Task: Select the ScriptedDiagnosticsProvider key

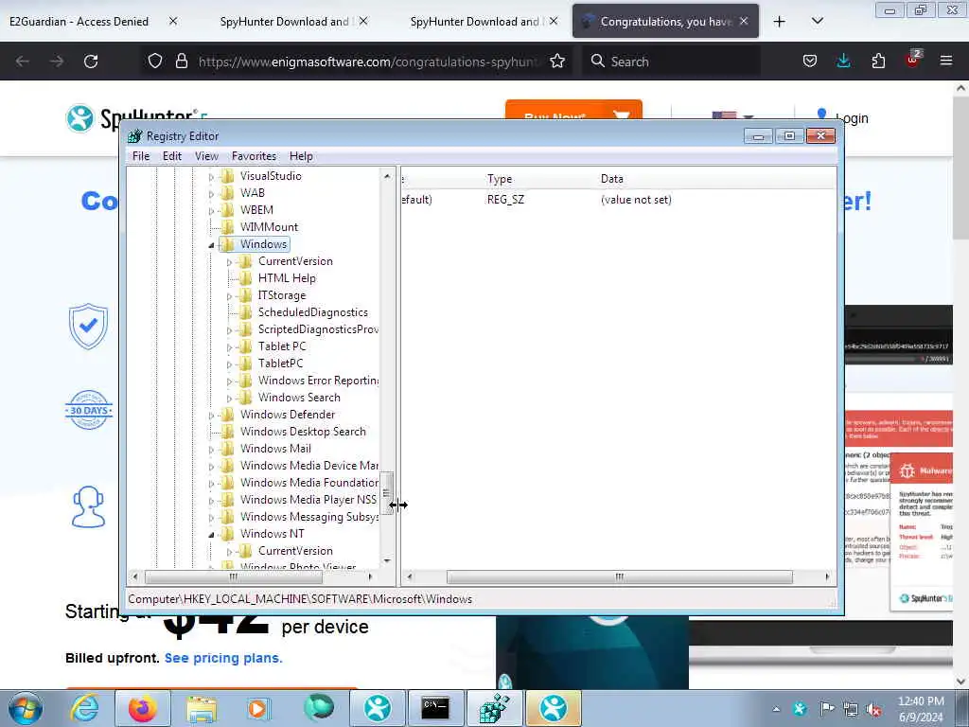Action: tap(318, 329)
